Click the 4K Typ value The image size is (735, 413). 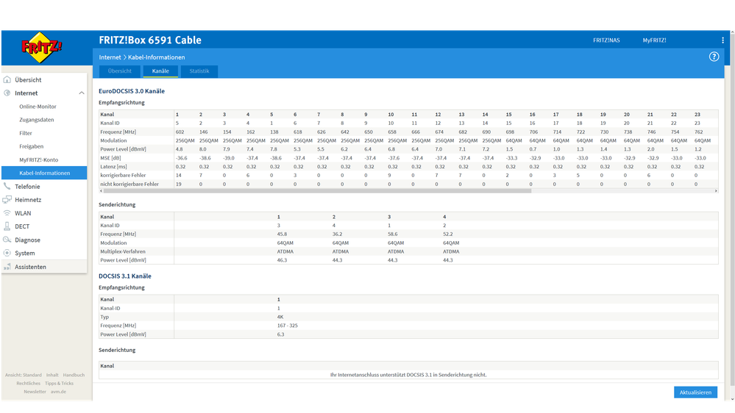[280, 317]
